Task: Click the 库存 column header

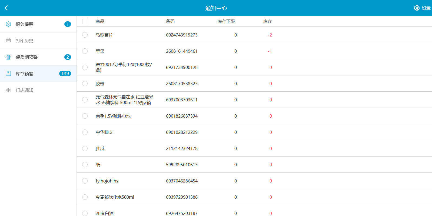Action: click(268, 21)
